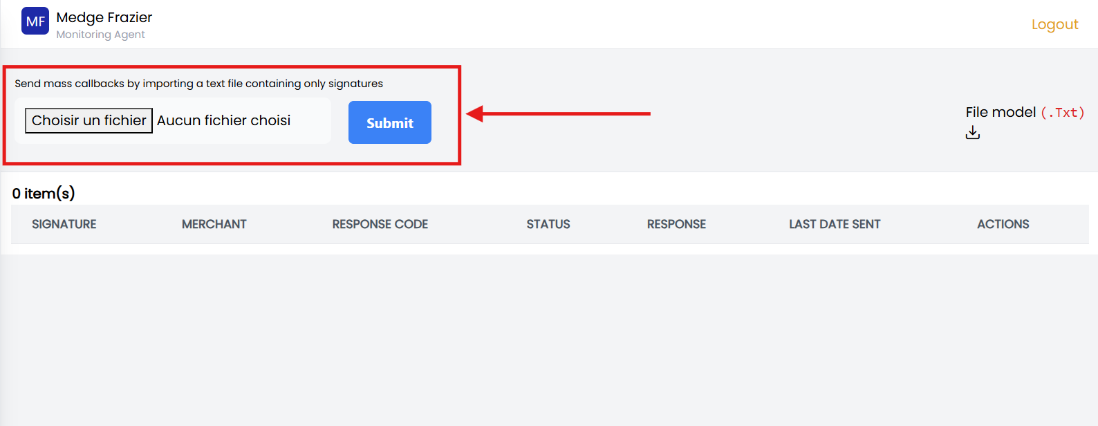1098x426 pixels.
Task: Click the SIGNATURE column header
Action: [64, 224]
